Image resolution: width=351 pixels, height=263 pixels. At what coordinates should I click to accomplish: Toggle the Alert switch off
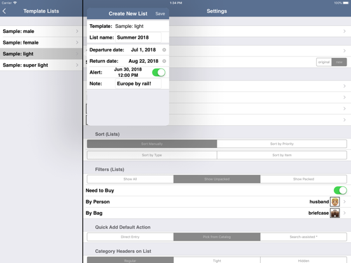tap(159, 72)
